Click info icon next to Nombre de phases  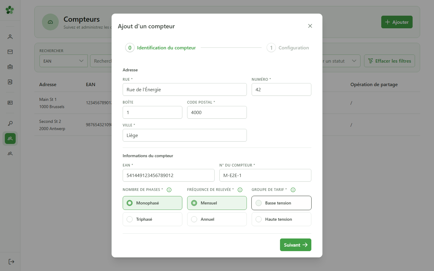coord(169,190)
